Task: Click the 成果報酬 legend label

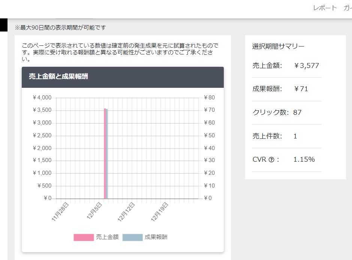Action: click(156, 237)
